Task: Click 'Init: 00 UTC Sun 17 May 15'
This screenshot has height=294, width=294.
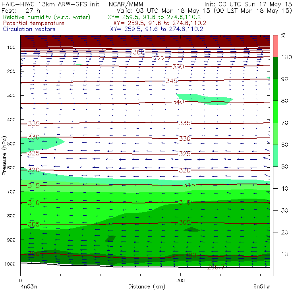Action: point(248,4)
